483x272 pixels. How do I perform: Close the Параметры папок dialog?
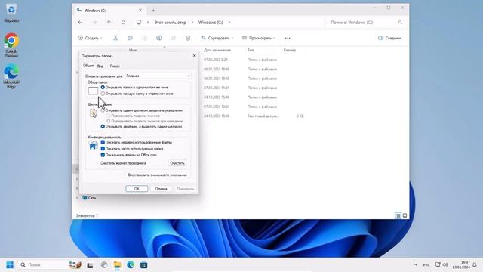(x=195, y=56)
